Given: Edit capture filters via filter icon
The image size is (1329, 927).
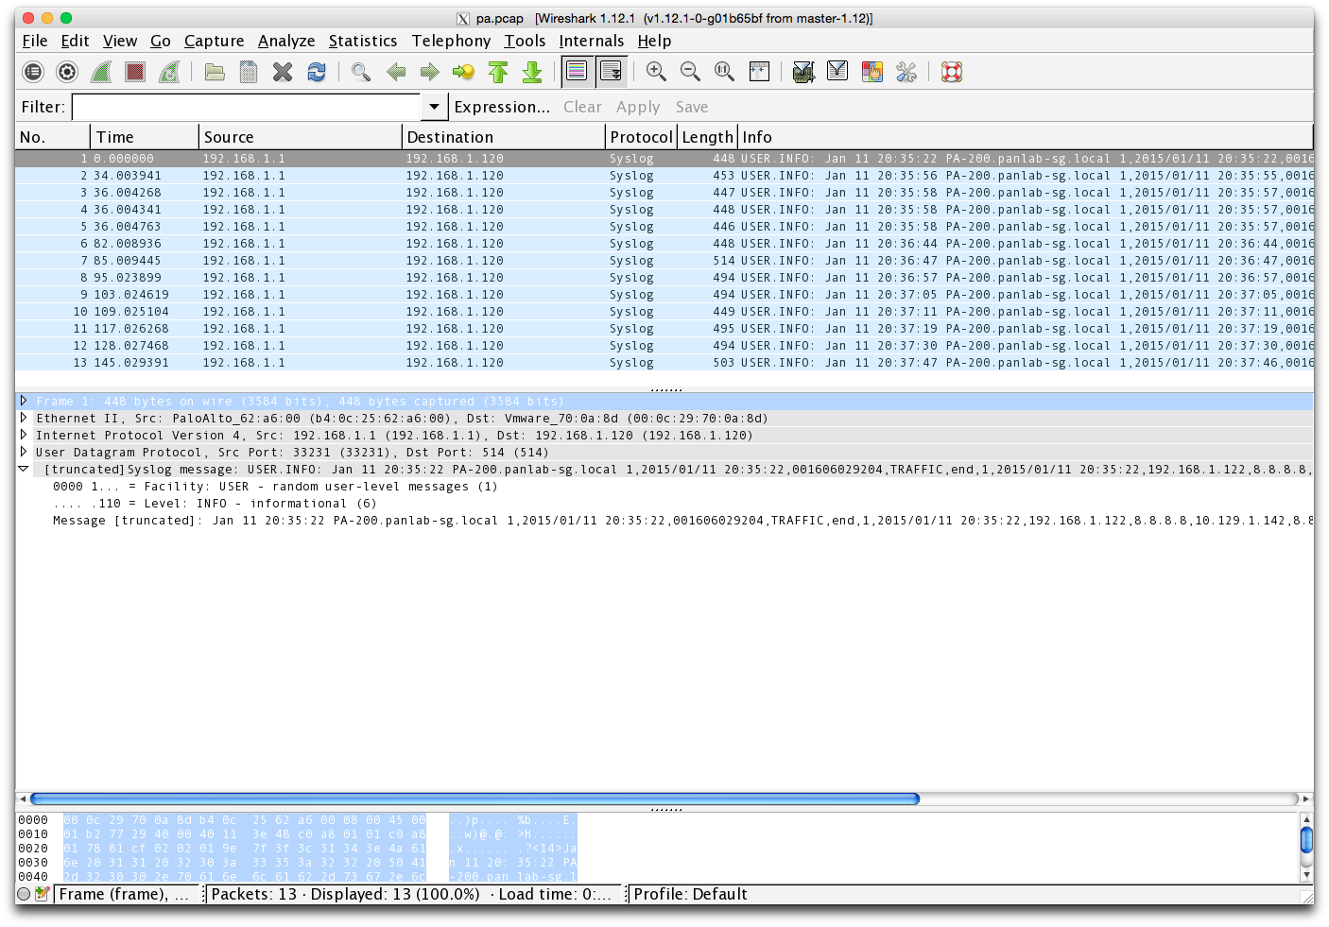Looking at the screenshot, I should coord(803,71).
